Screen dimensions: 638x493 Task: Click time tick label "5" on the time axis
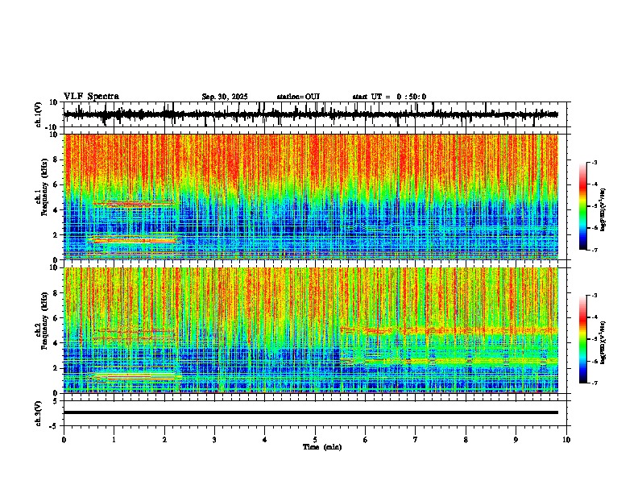coord(315,440)
